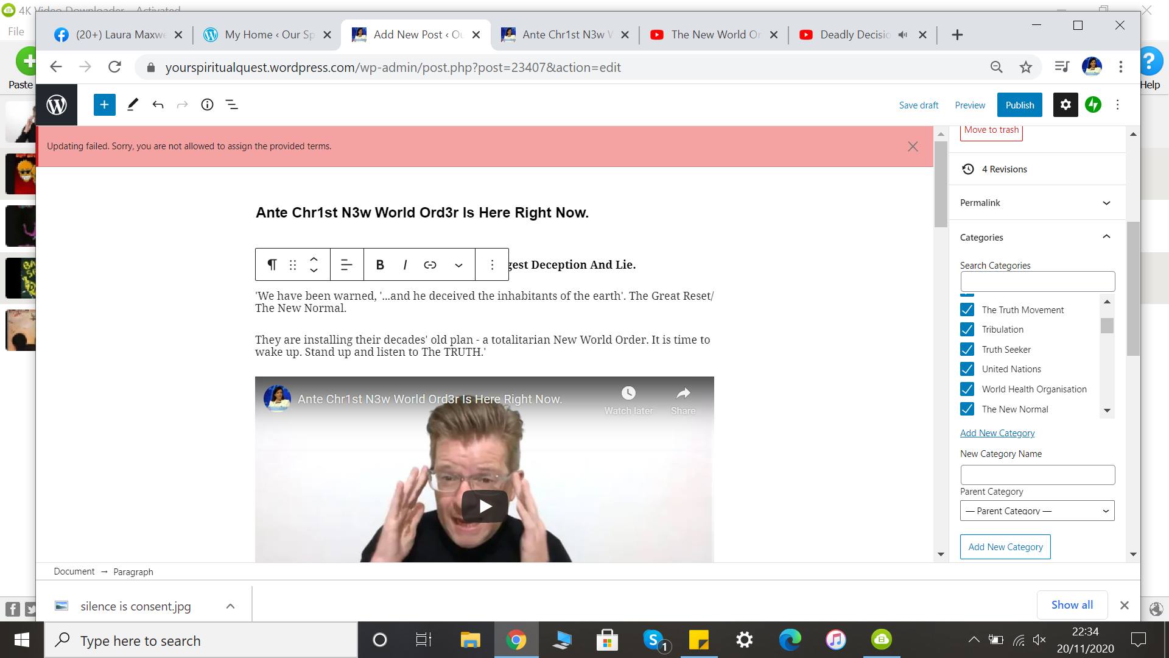The height and width of the screenshot is (658, 1169).
Task: Click the blue Add block plus icon
Action: [104, 105]
